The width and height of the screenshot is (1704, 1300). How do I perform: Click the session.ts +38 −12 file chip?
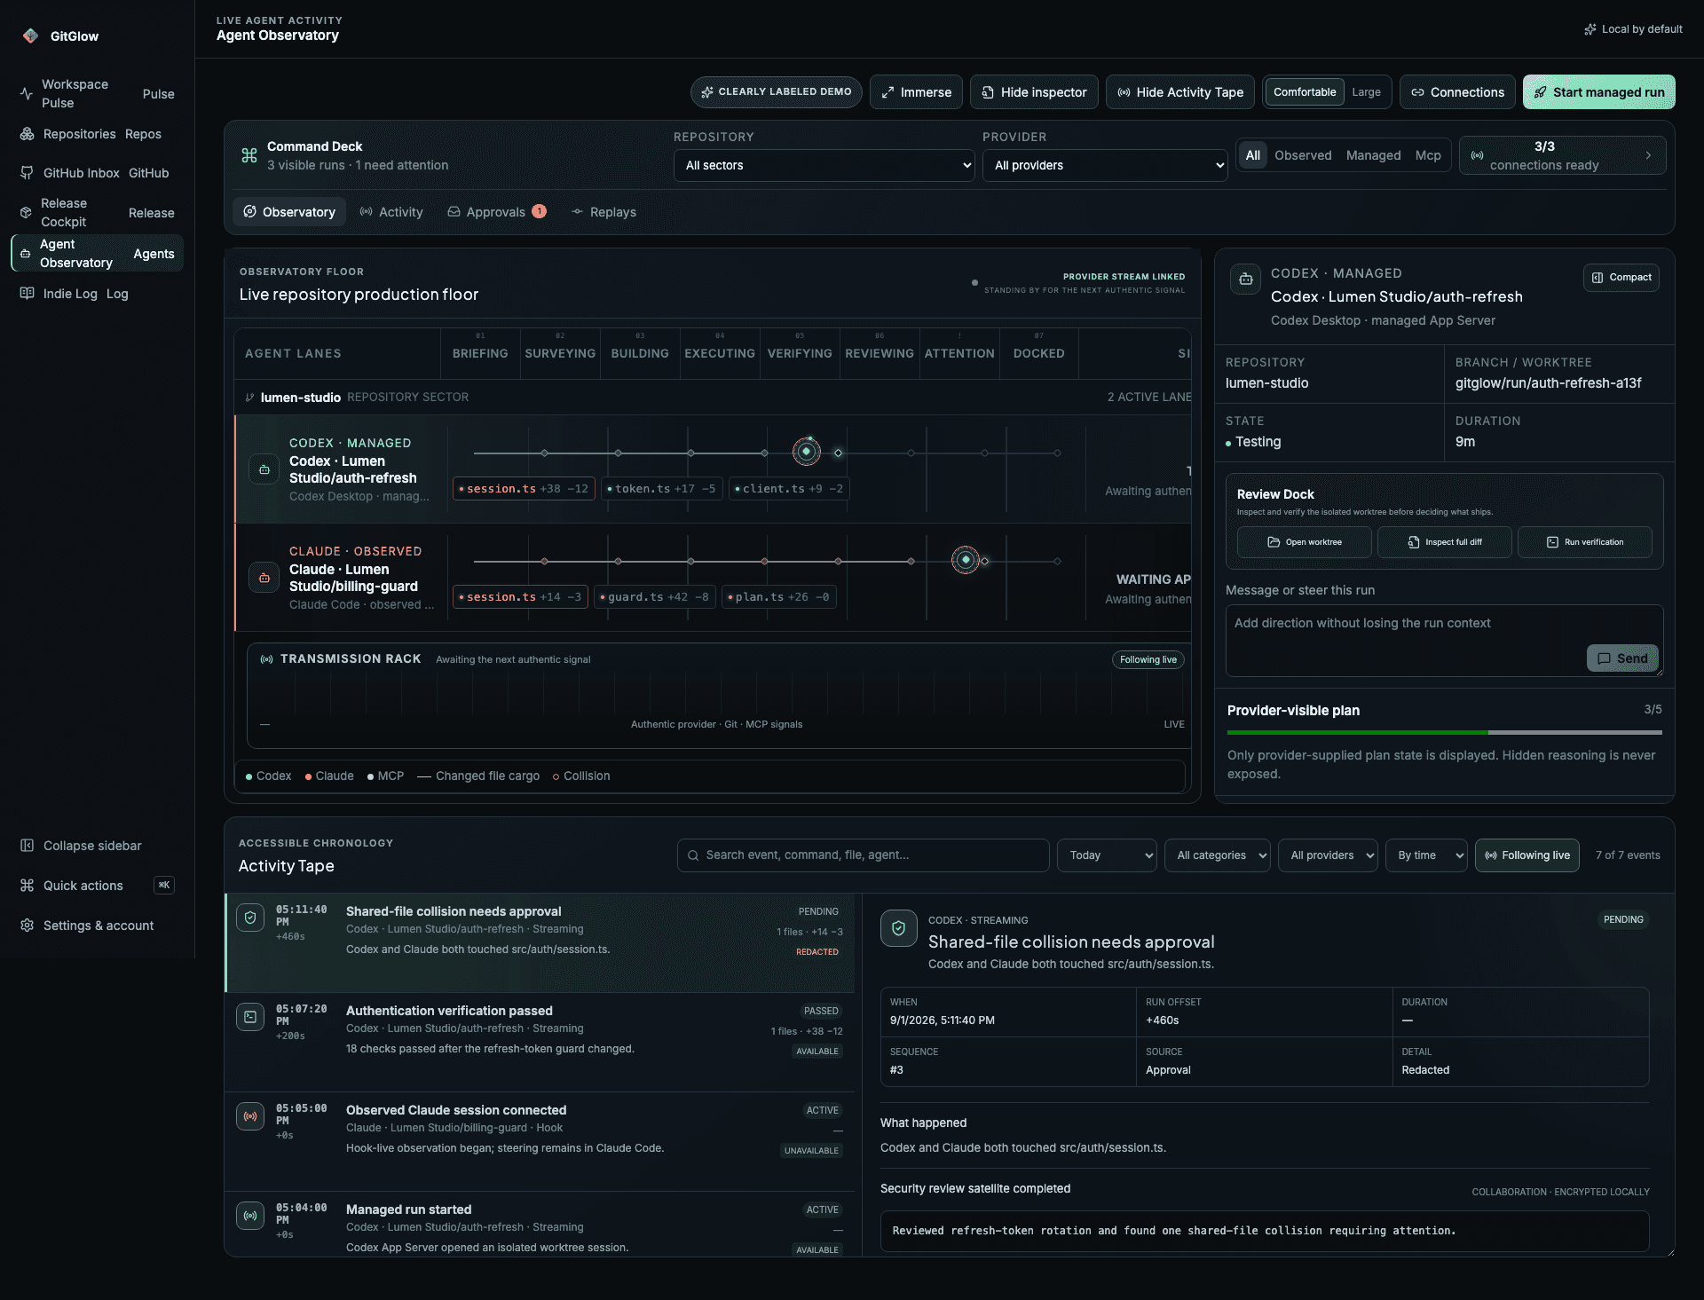point(524,489)
